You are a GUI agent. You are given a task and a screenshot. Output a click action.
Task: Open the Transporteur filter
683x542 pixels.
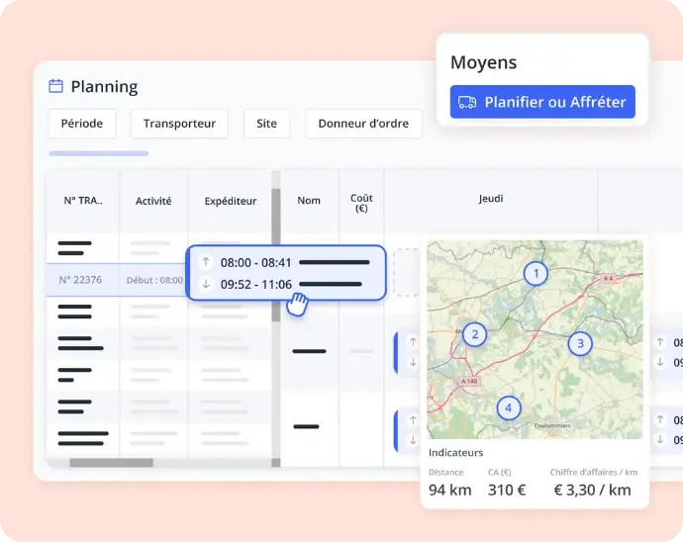coord(179,124)
